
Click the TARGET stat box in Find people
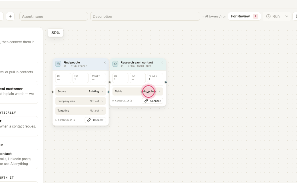98,78
